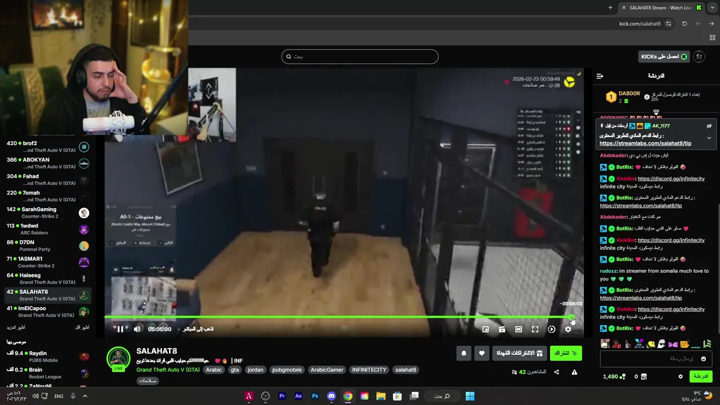Cast or clip stream icon
720x405 pixels.
tap(502, 329)
